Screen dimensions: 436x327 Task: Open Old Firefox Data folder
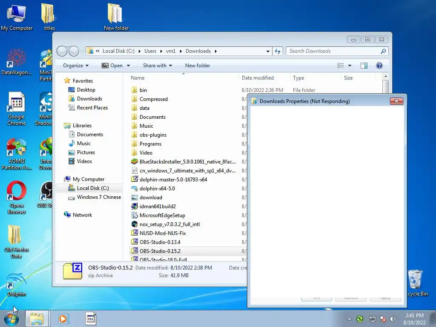pyautogui.click(x=17, y=241)
